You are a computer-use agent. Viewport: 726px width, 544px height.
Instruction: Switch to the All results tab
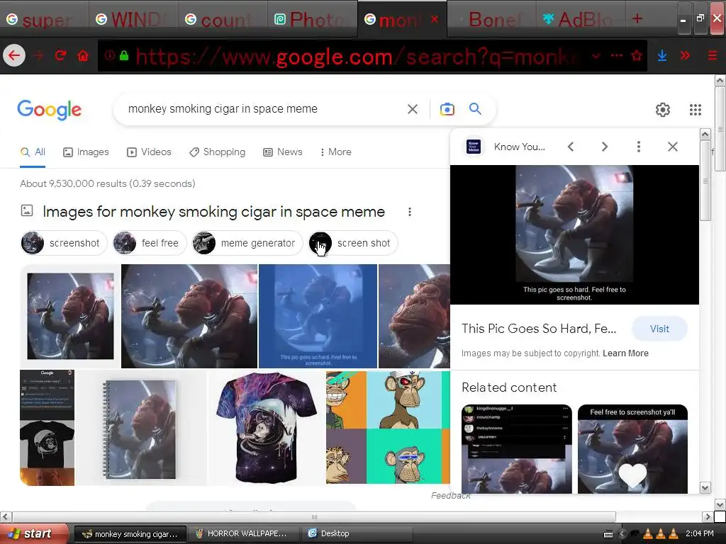[33, 152]
